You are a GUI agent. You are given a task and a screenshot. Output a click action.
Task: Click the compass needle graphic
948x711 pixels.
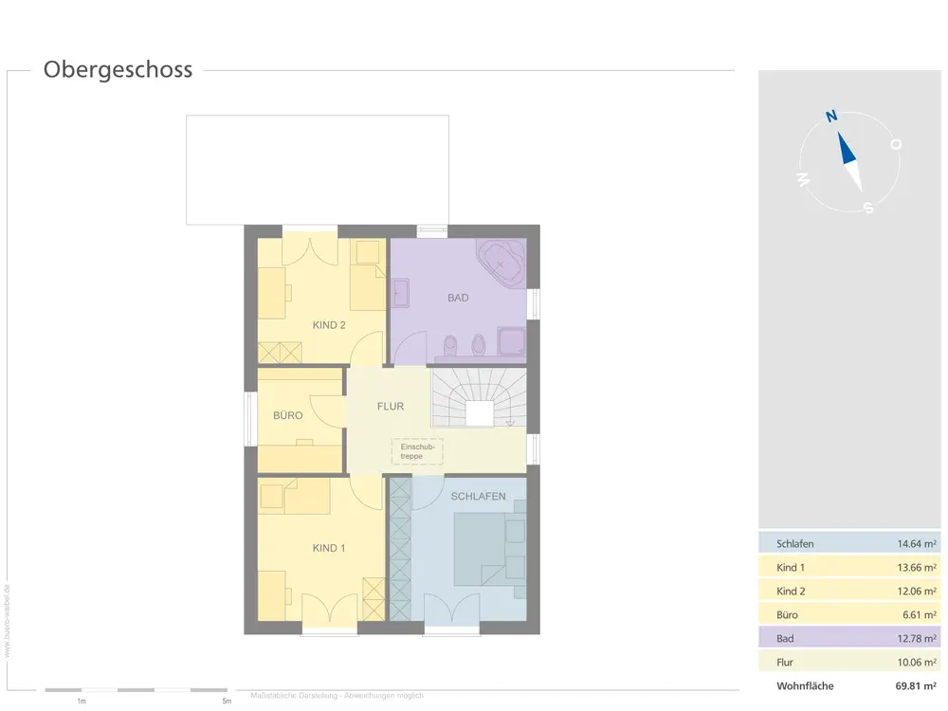coord(849,161)
